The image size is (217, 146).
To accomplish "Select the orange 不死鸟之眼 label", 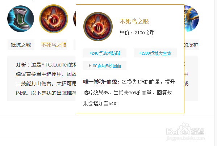I will (x=54, y=45).
